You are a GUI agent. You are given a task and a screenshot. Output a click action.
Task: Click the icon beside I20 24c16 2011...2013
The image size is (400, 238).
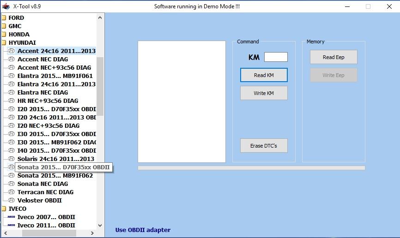[12, 118]
